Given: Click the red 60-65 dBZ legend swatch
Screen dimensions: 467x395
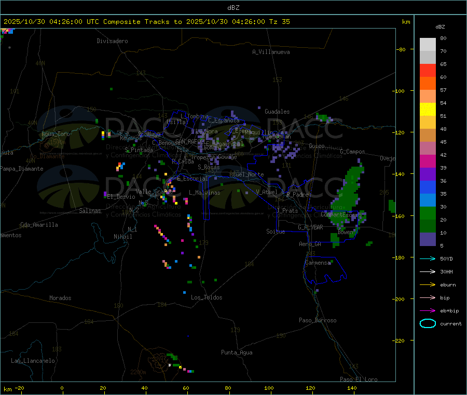Looking at the screenshot, I should [428, 71].
